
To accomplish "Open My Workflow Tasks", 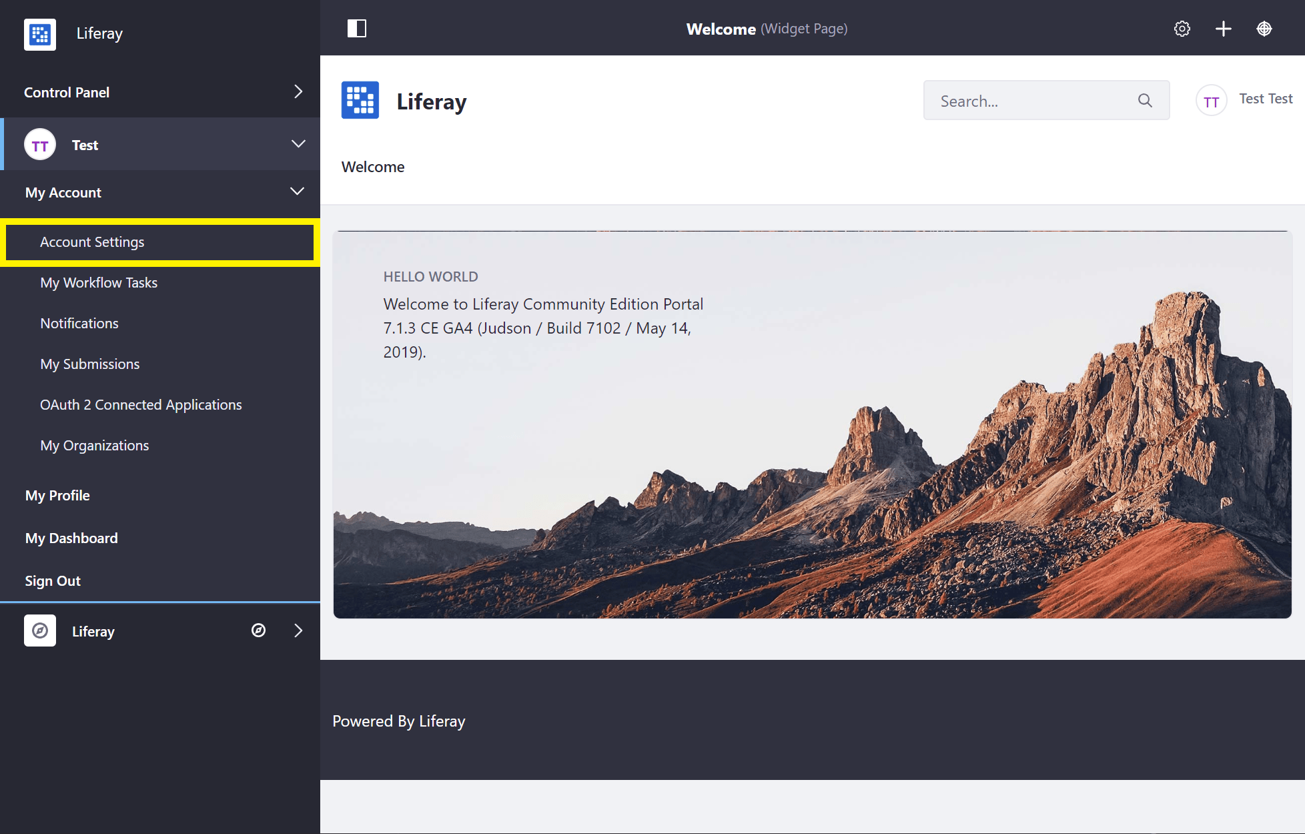I will tap(99, 283).
